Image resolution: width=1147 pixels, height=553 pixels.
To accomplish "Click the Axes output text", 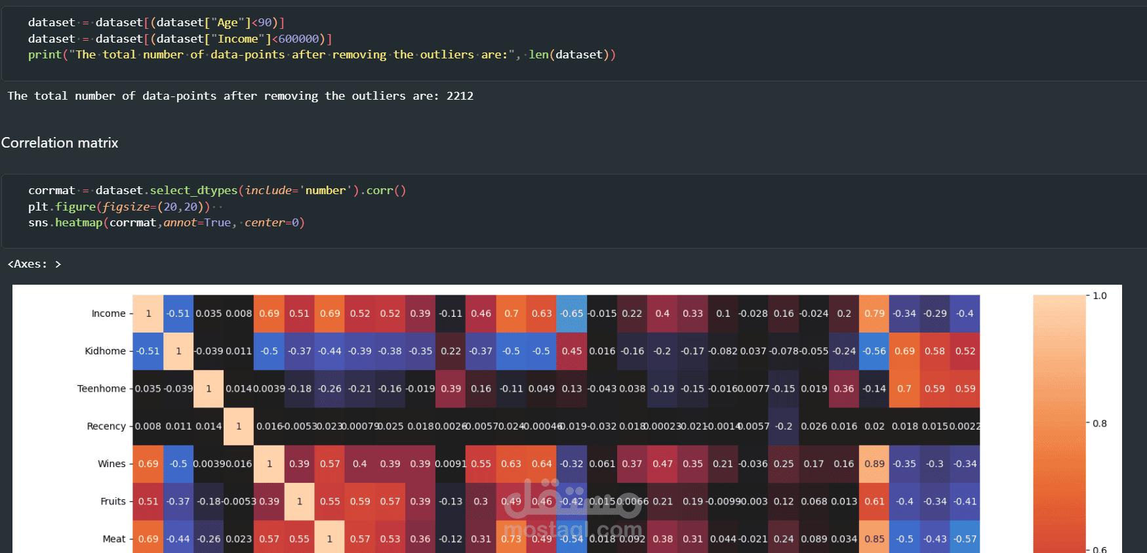I will [x=34, y=264].
